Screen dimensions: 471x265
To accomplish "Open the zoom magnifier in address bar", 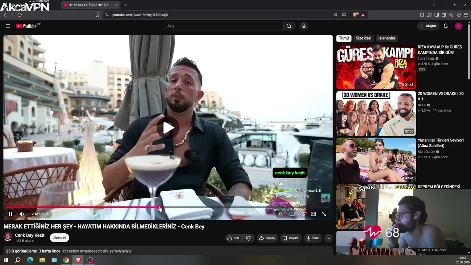I will (336, 15).
